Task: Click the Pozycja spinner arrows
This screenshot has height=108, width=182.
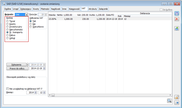Action: click(45, 14)
